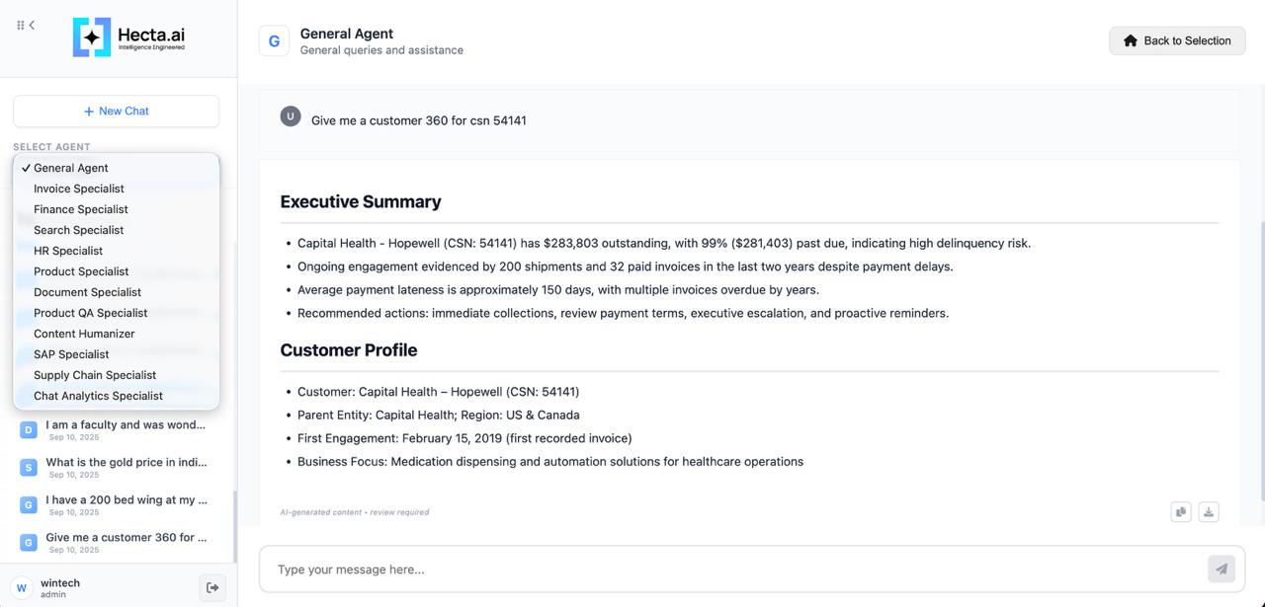This screenshot has height=607, width=1265.
Task: Click the message input field
Action: pos(731,569)
